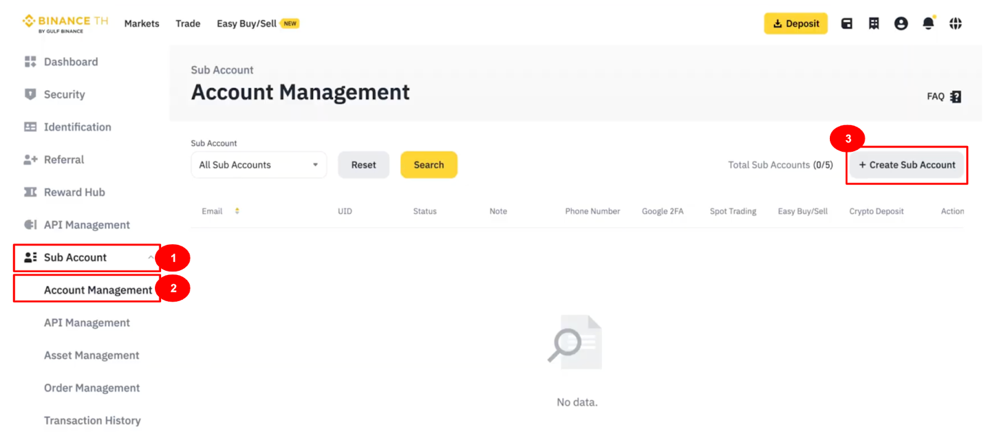
Task: Sort the list by Email column arrows
Action: [x=237, y=211]
